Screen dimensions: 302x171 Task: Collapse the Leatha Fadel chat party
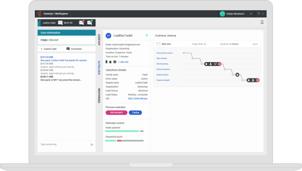pyautogui.click(x=41, y=49)
